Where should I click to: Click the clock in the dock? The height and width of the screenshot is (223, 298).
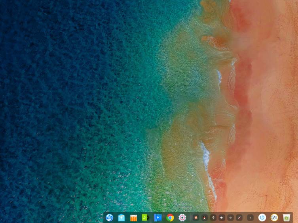tap(274, 217)
